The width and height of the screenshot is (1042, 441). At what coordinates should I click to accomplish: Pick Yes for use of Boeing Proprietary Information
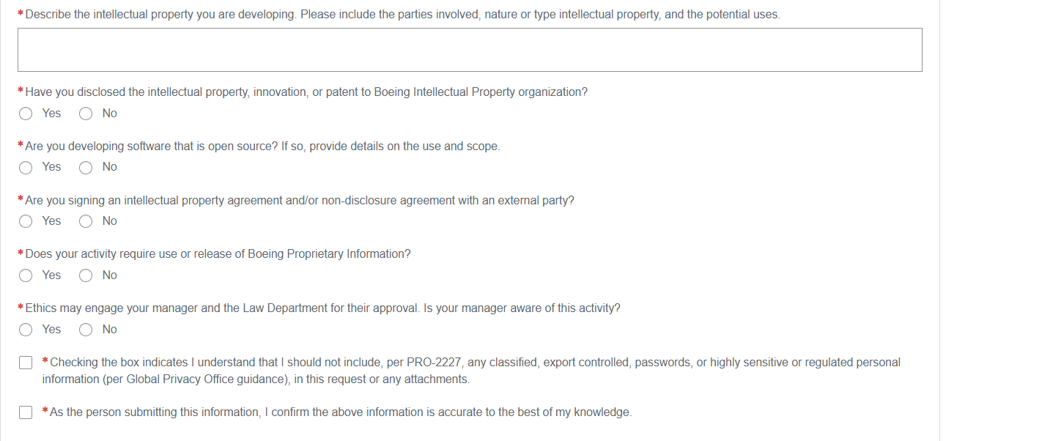[x=26, y=275]
